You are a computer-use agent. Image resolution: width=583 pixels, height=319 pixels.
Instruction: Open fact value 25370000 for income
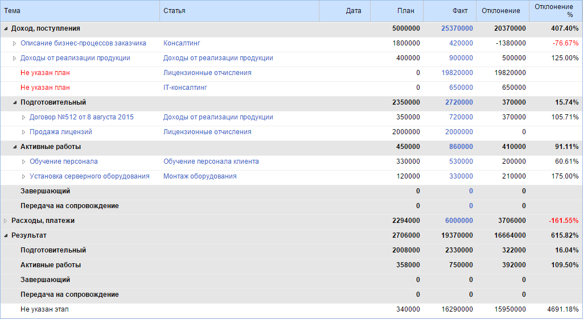tap(457, 28)
